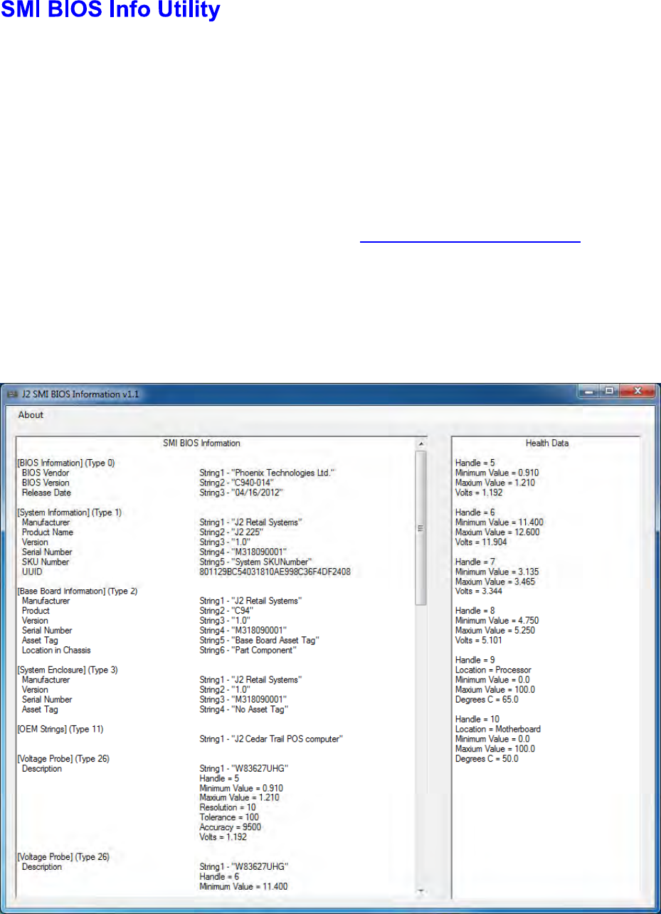Viewport: 661px width, 914px height.
Task: Click 'Maximum Value = 12.600' in Health Data
Action: pos(498,532)
